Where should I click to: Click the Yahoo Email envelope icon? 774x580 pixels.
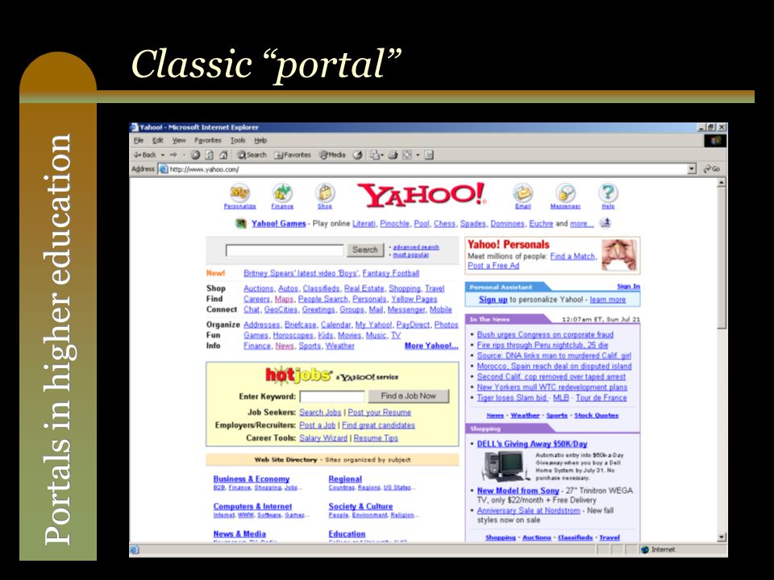[x=522, y=193]
